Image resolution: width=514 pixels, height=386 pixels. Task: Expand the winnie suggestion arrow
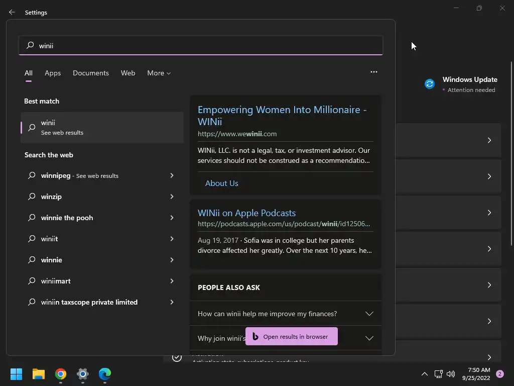click(x=172, y=260)
